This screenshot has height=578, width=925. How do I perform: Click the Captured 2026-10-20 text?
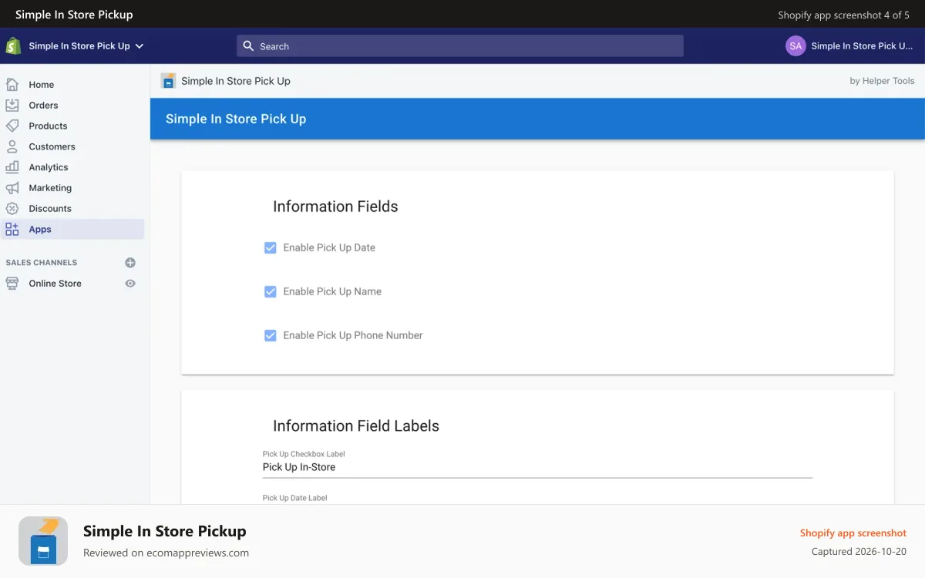[859, 552]
